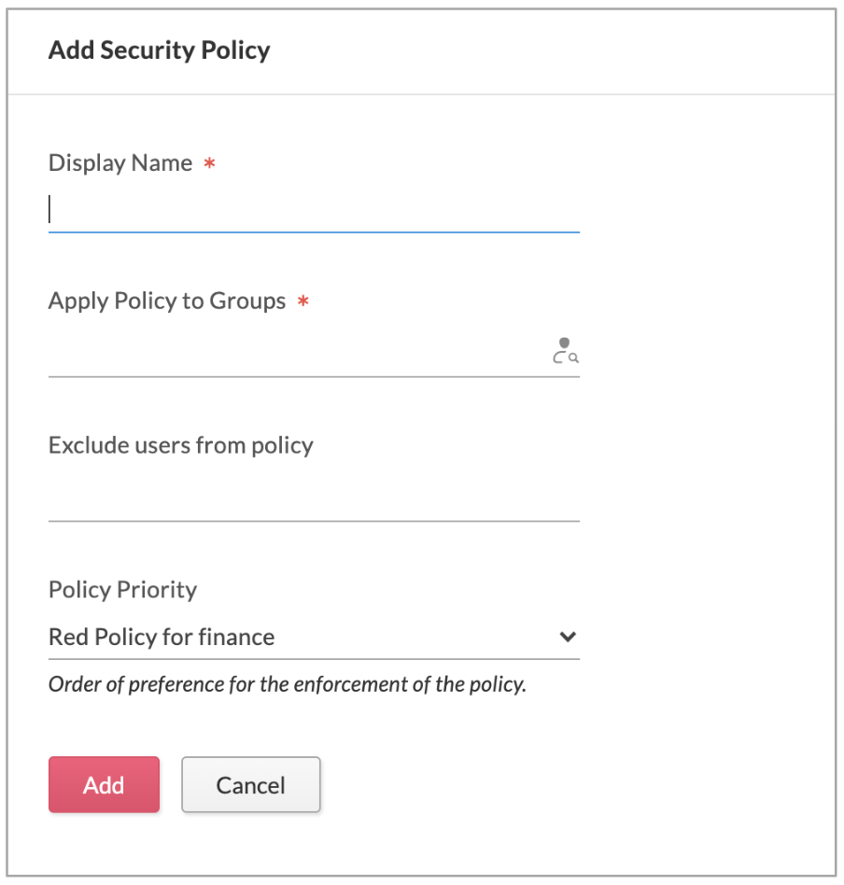Open the Policy Priority dropdown
Image resolution: width=844 pixels, height=885 pixels.
click(x=314, y=638)
